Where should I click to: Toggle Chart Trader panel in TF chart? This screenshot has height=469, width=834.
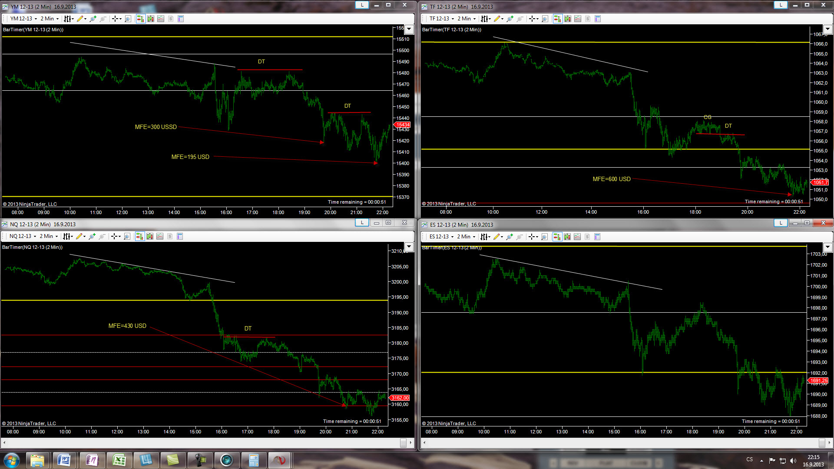coord(557,19)
